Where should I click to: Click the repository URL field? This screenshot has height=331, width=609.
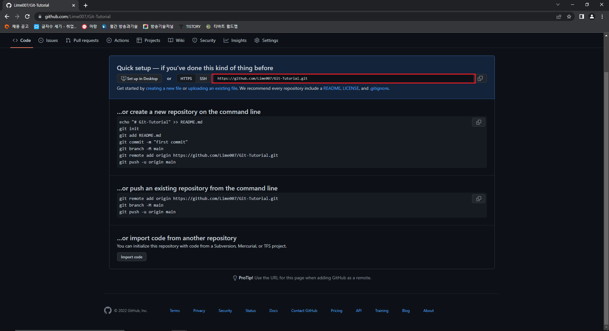pos(344,78)
